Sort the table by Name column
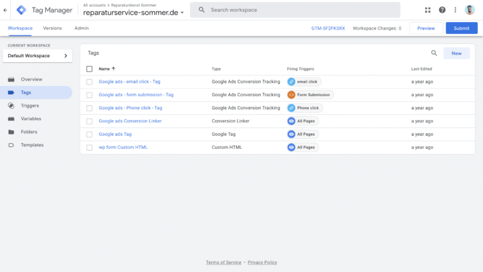This screenshot has height=272, width=483. coord(106,68)
